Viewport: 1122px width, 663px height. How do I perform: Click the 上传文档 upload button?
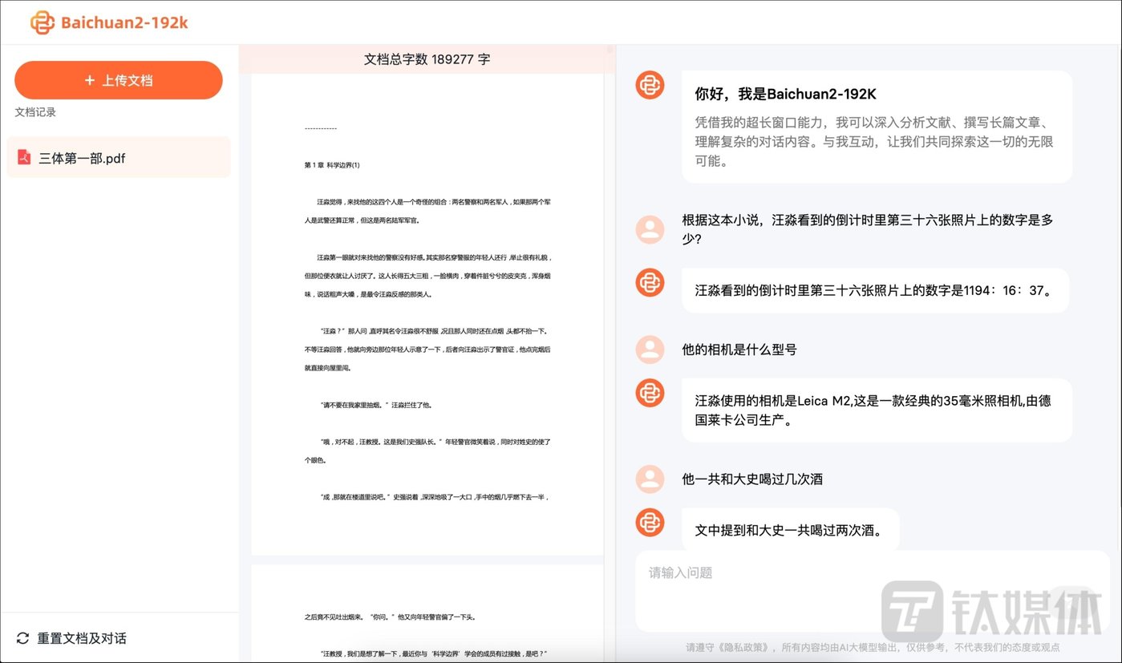coord(118,80)
